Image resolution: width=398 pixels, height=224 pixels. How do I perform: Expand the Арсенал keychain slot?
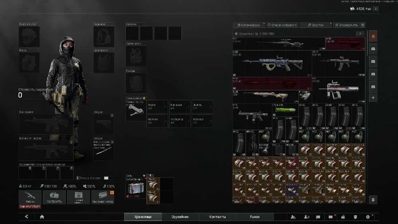point(157,121)
